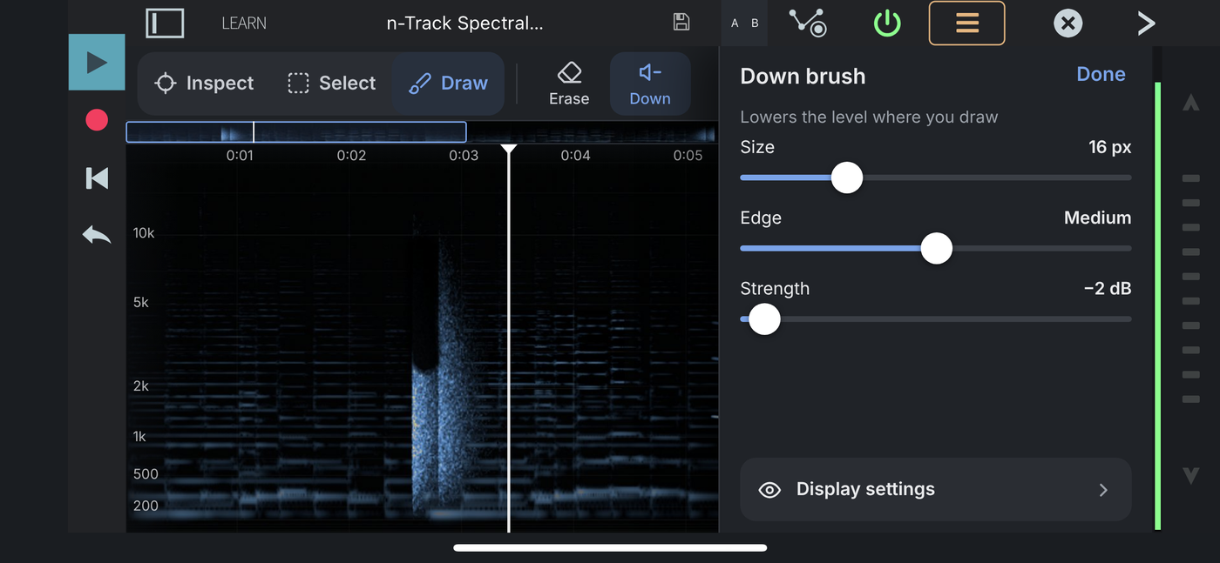Choose the Draw tool

tap(448, 84)
